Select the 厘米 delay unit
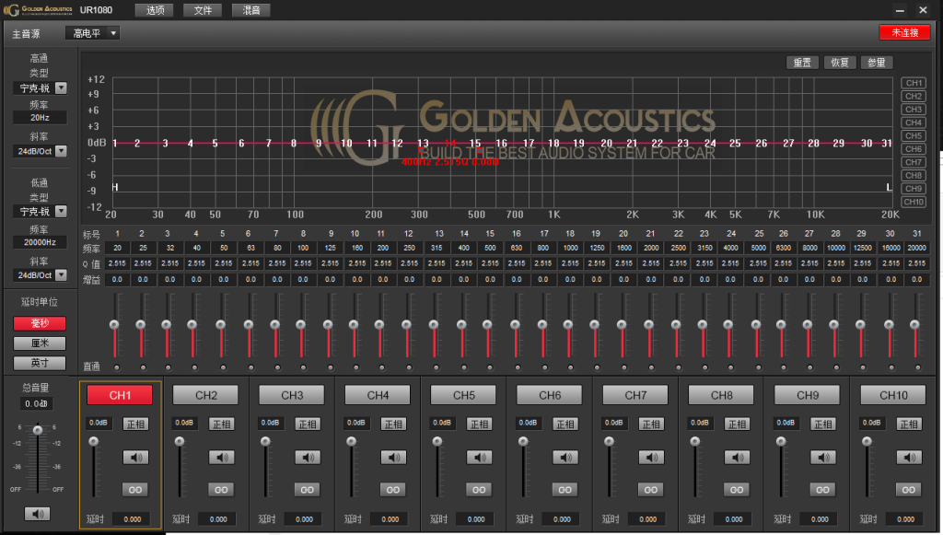The height and width of the screenshot is (535, 943). coord(40,343)
